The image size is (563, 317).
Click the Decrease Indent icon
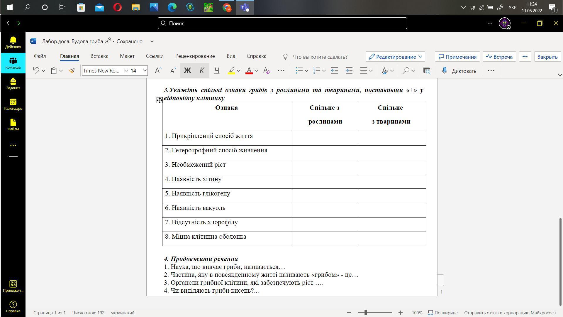(x=334, y=70)
